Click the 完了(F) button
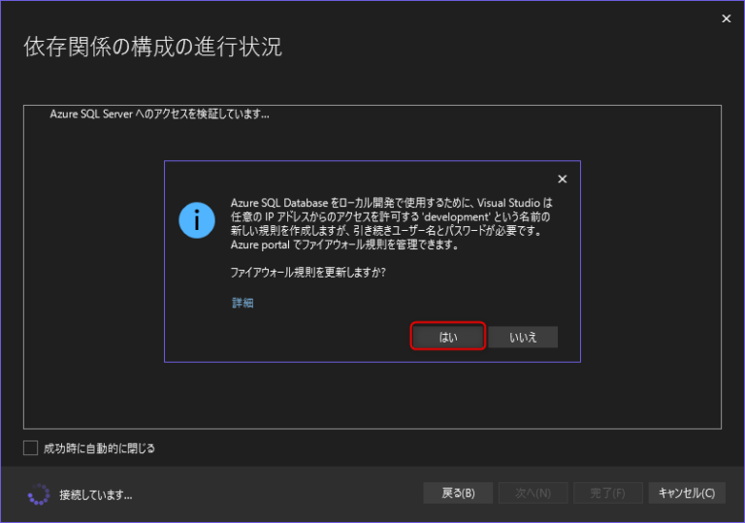The width and height of the screenshot is (745, 523). point(607,493)
